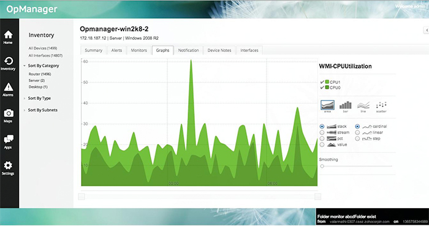The image size is (429, 226).
Task: Switch to the Interfaces tab
Action: [249, 50]
